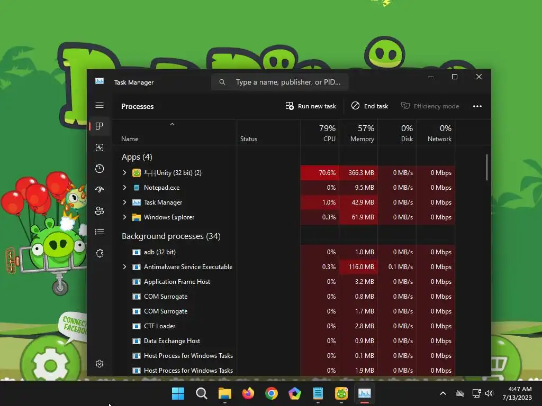Click the Efficiency mode button
This screenshot has height=406, width=542.
click(x=430, y=106)
